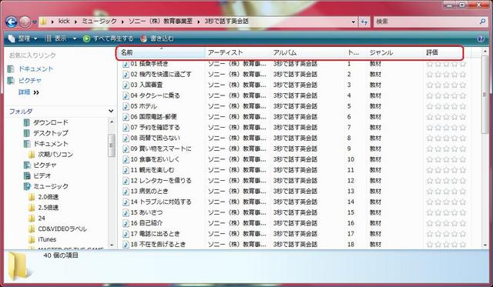The height and width of the screenshot is (287, 493).
Task: Rate 05 ホテル three stars
Action: (x=446, y=106)
